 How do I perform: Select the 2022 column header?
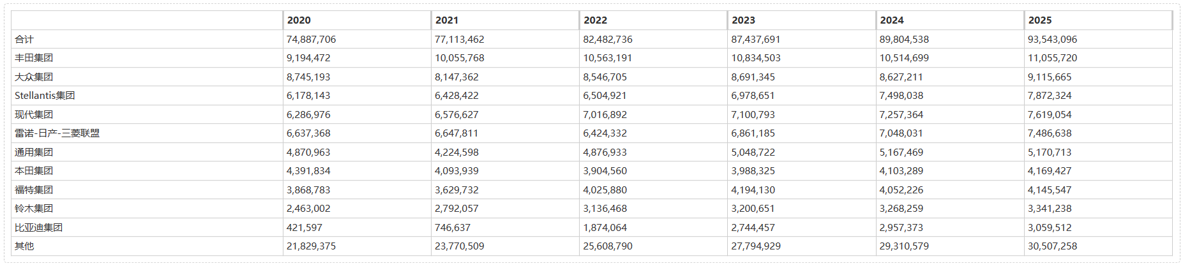595,20
